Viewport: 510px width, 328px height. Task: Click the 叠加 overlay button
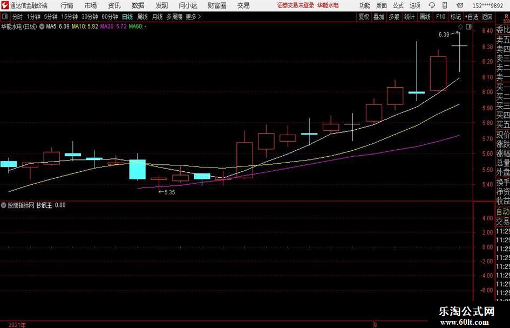coord(379,17)
